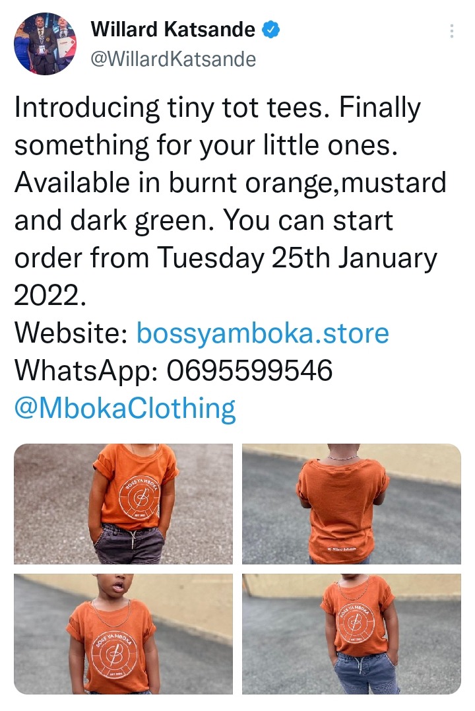The height and width of the screenshot is (711, 475).
Task: Open Willard Katsande's profile picture
Action: pyautogui.click(x=45, y=44)
